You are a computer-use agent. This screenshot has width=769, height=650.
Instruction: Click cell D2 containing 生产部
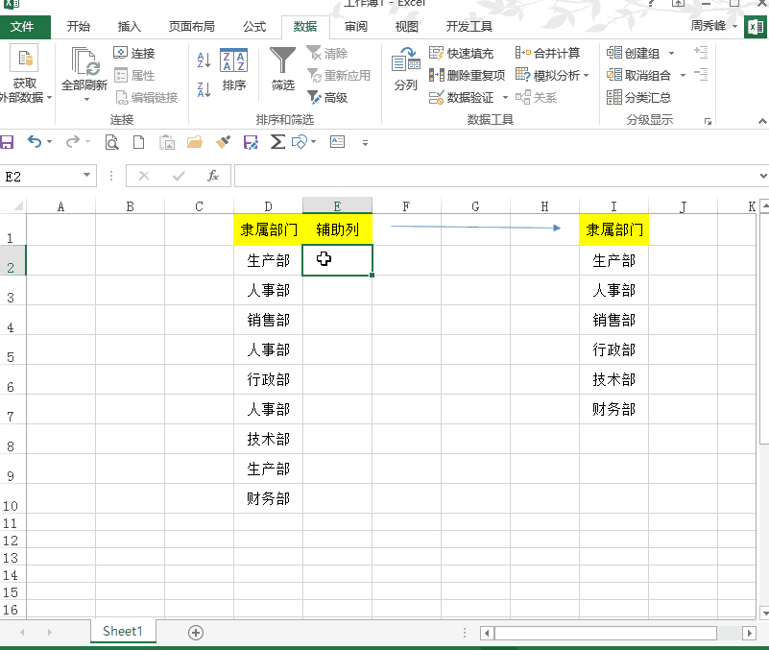pos(268,260)
